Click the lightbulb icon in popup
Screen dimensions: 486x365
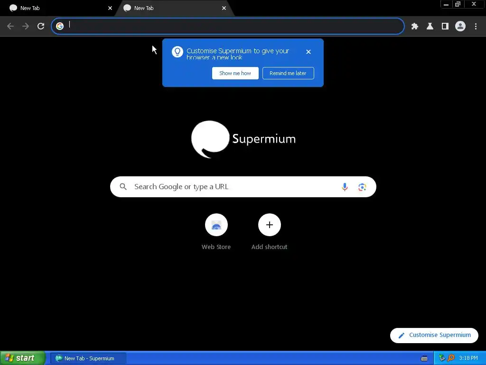tap(178, 52)
